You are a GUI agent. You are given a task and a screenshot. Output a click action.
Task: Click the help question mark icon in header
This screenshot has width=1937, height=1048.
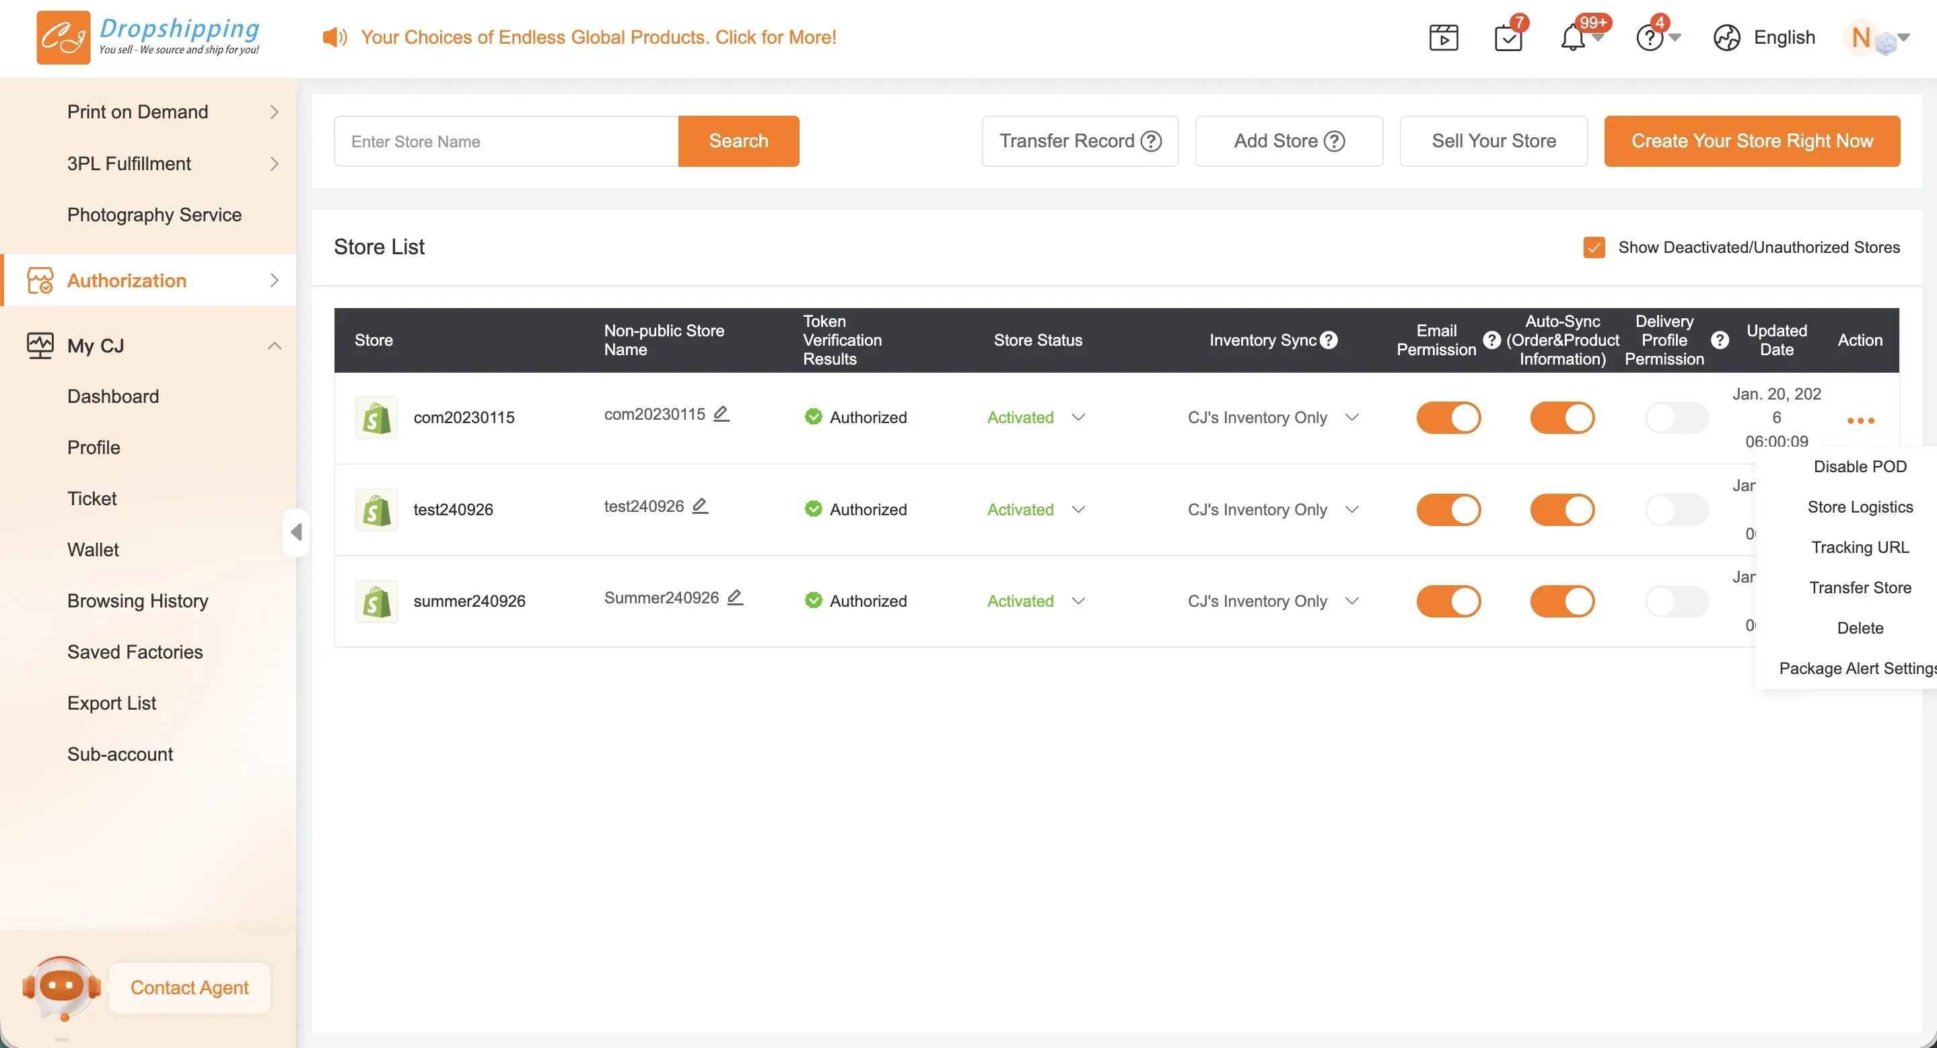click(1649, 38)
